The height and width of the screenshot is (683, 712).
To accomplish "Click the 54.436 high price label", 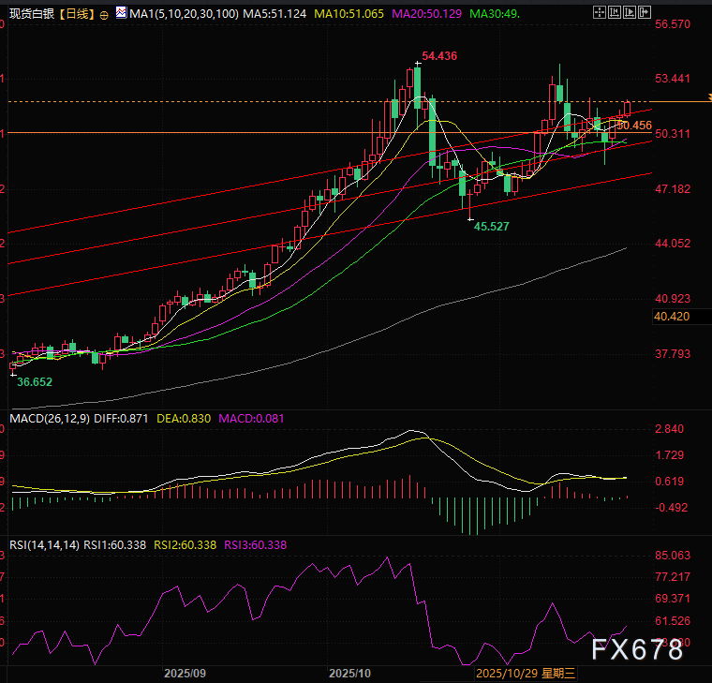I will pyautogui.click(x=439, y=56).
